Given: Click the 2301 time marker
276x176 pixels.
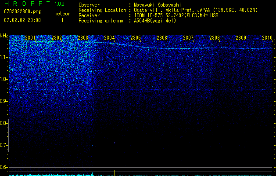Looking at the screenshot, I should click(30, 38).
